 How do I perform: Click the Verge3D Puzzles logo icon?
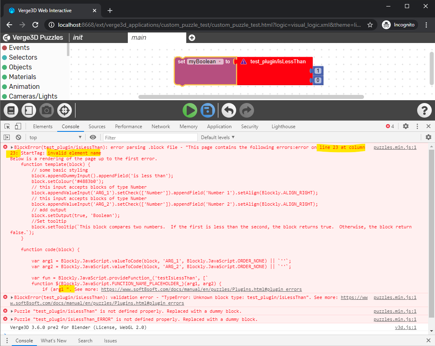coord(6,38)
